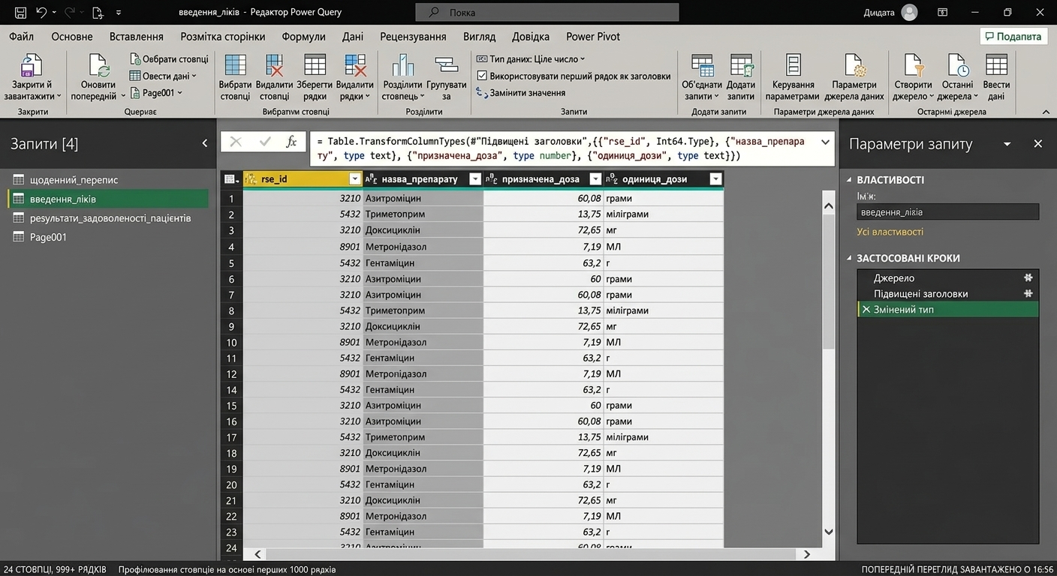Click the horizontal scrollbar right arrow
This screenshot has width=1057, height=576.
click(x=807, y=554)
